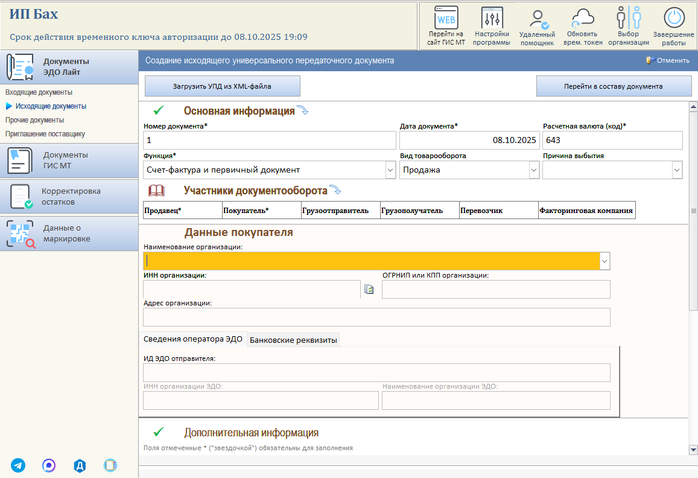Click Перейти в составу документа button

point(614,86)
